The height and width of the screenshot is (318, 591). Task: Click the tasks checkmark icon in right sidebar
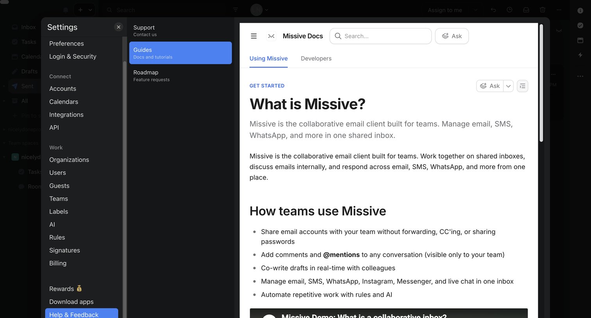tap(580, 25)
